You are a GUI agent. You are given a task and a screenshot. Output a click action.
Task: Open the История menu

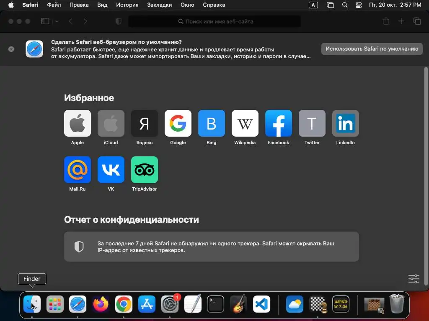point(127,5)
